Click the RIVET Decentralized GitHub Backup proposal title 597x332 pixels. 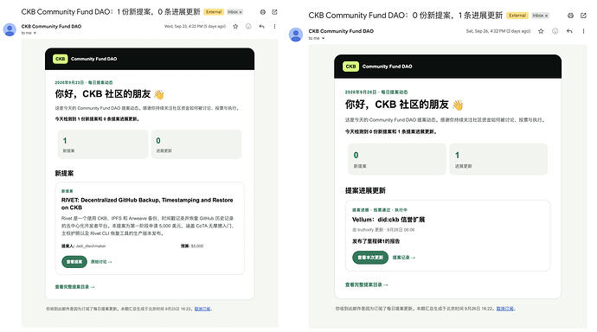(147, 203)
